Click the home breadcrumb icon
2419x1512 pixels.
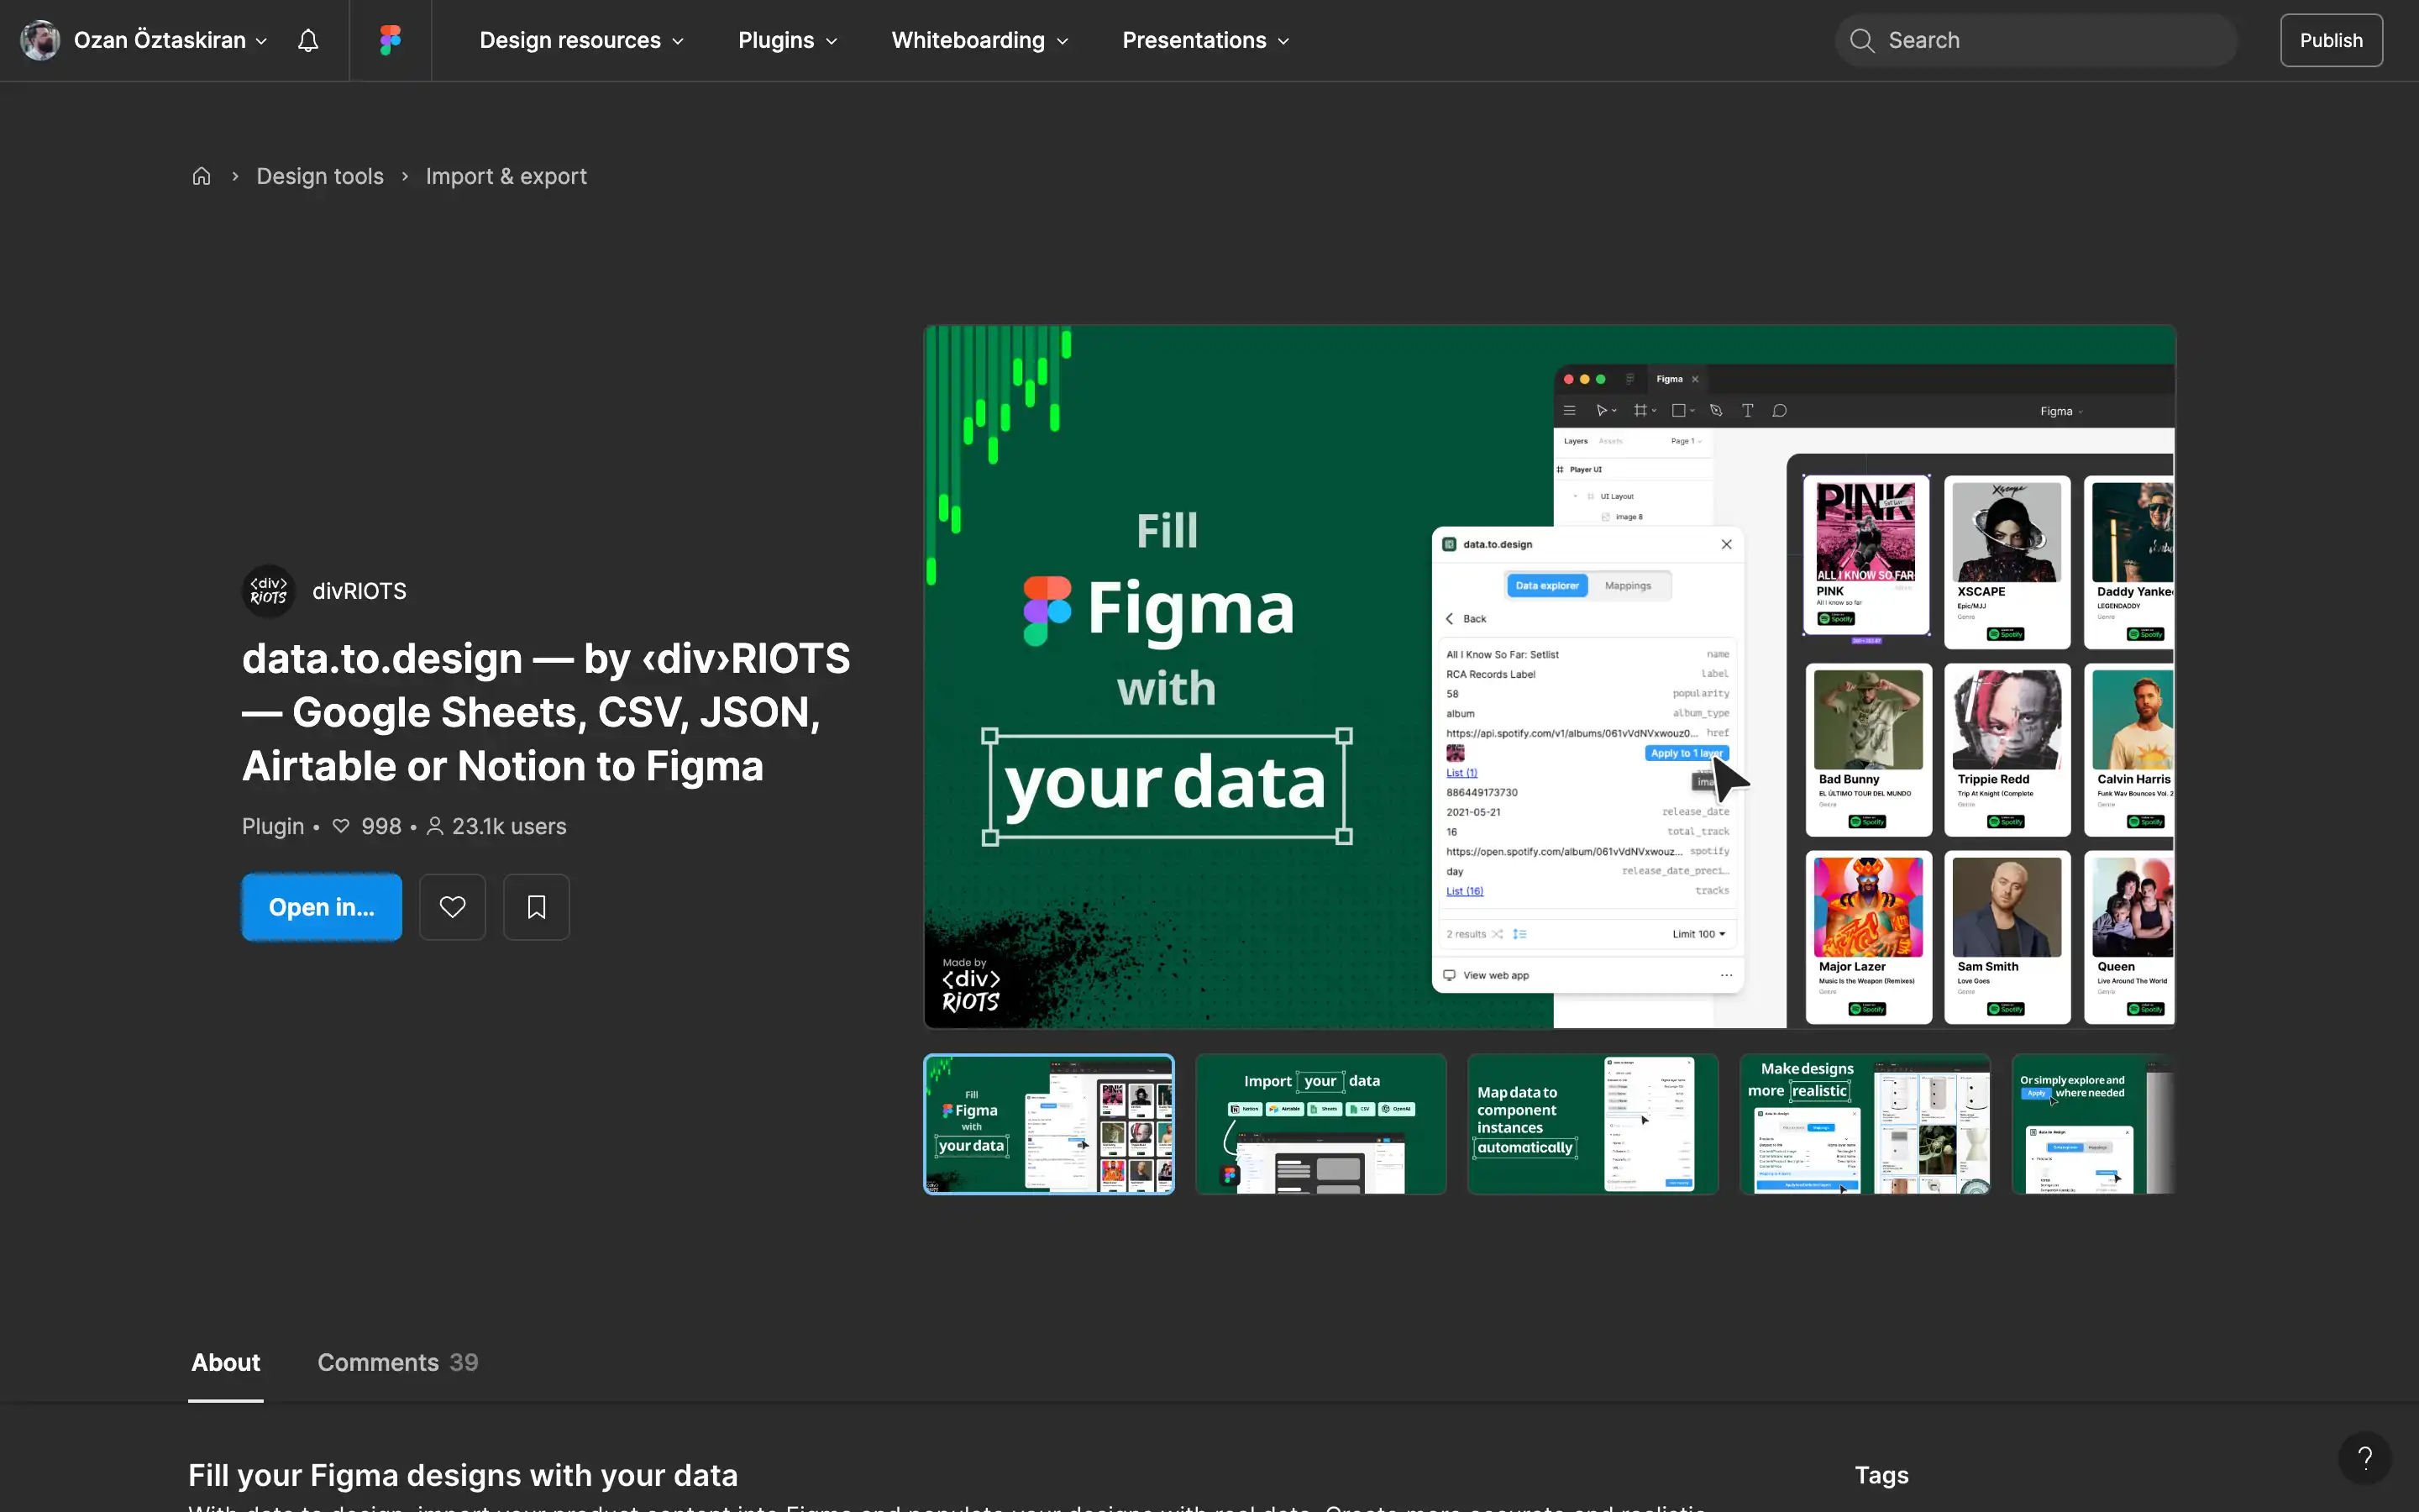201,175
